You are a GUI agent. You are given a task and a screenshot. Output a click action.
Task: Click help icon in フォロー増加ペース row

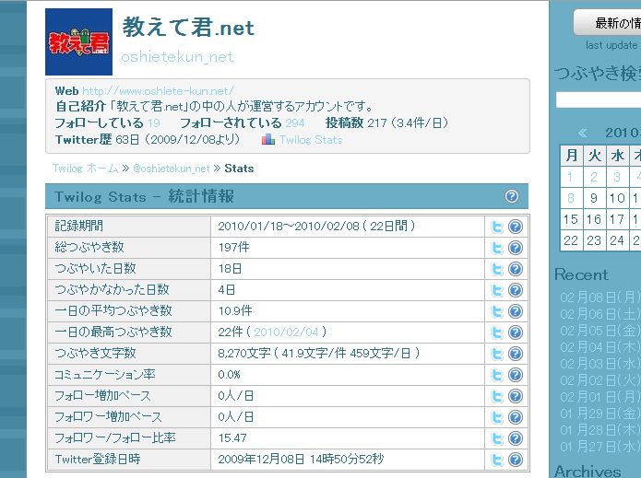click(516, 396)
